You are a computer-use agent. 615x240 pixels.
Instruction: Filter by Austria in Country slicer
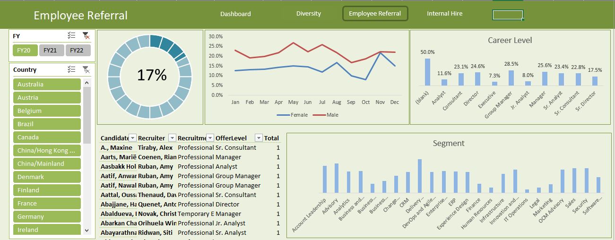(47, 97)
